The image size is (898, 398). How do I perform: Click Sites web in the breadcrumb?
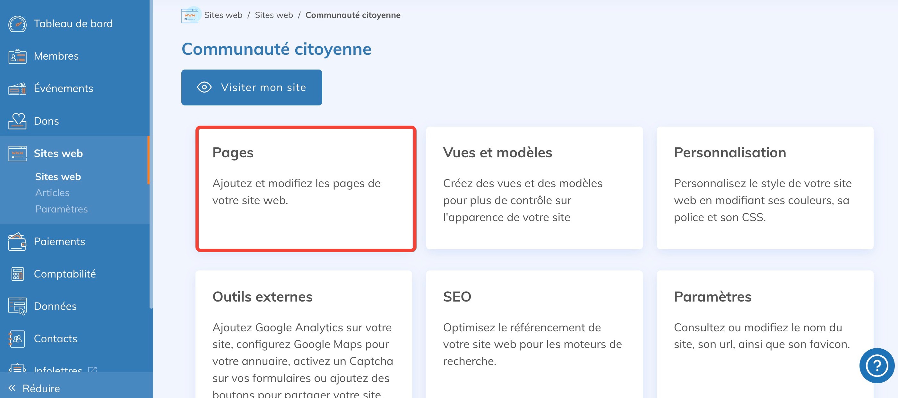(223, 15)
